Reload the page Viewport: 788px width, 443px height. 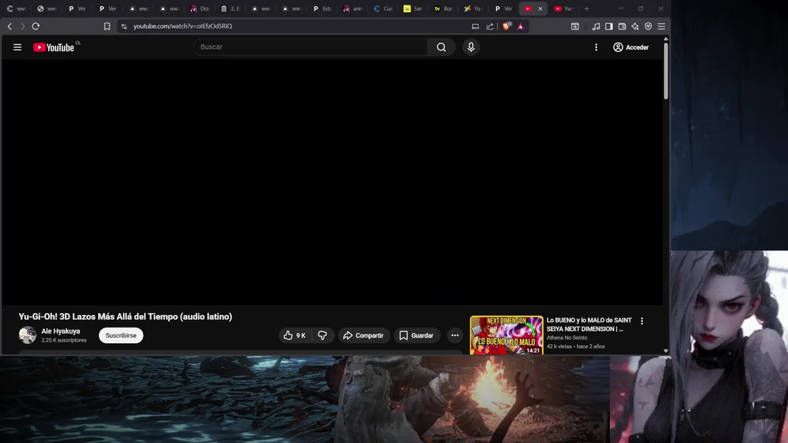36,26
